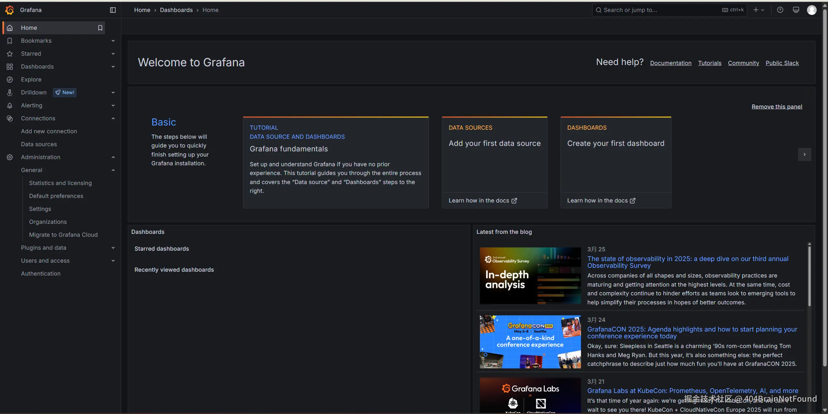Viewport: 828px width, 414px height.
Task: Expand the Drilldown section chevron
Action: pos(113,93)
